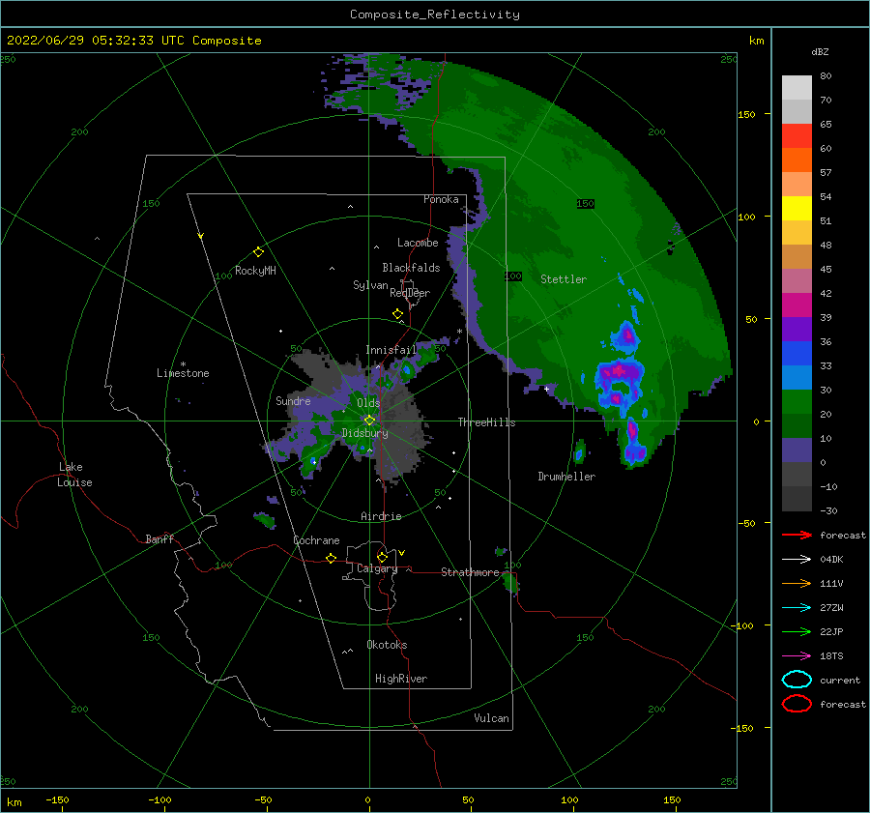The height and width of the screenshot is (813, 870).
Task: Click the Okotoks town label
Action: pyautogui.click(x=387, y=645)
